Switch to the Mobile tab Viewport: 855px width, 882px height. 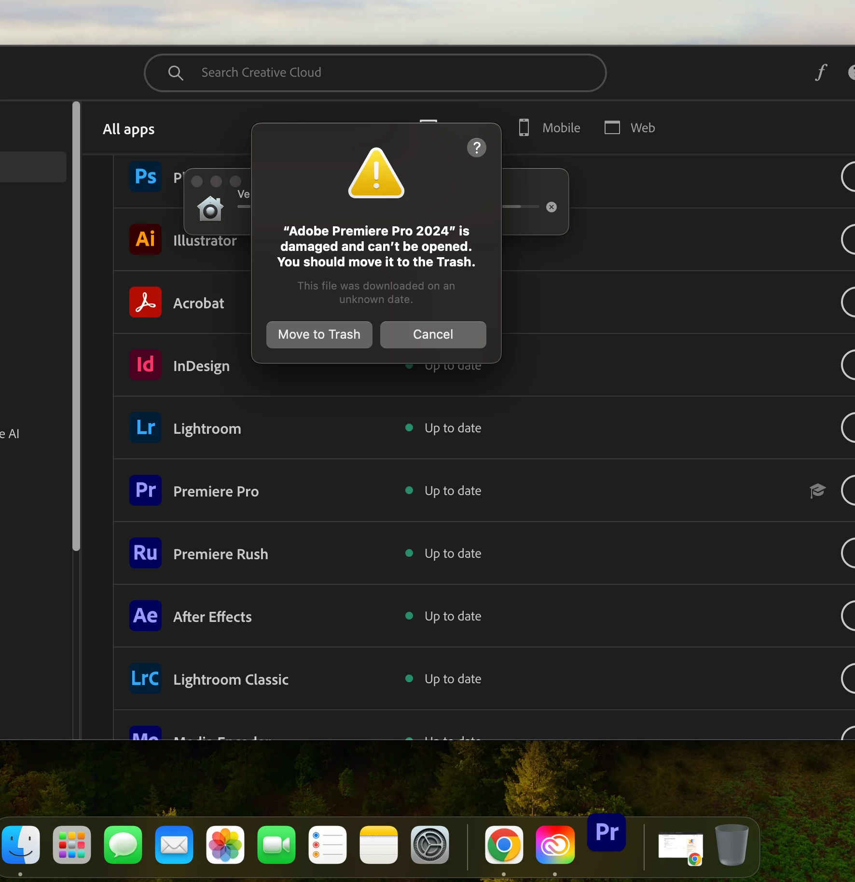tap(549, 128)
